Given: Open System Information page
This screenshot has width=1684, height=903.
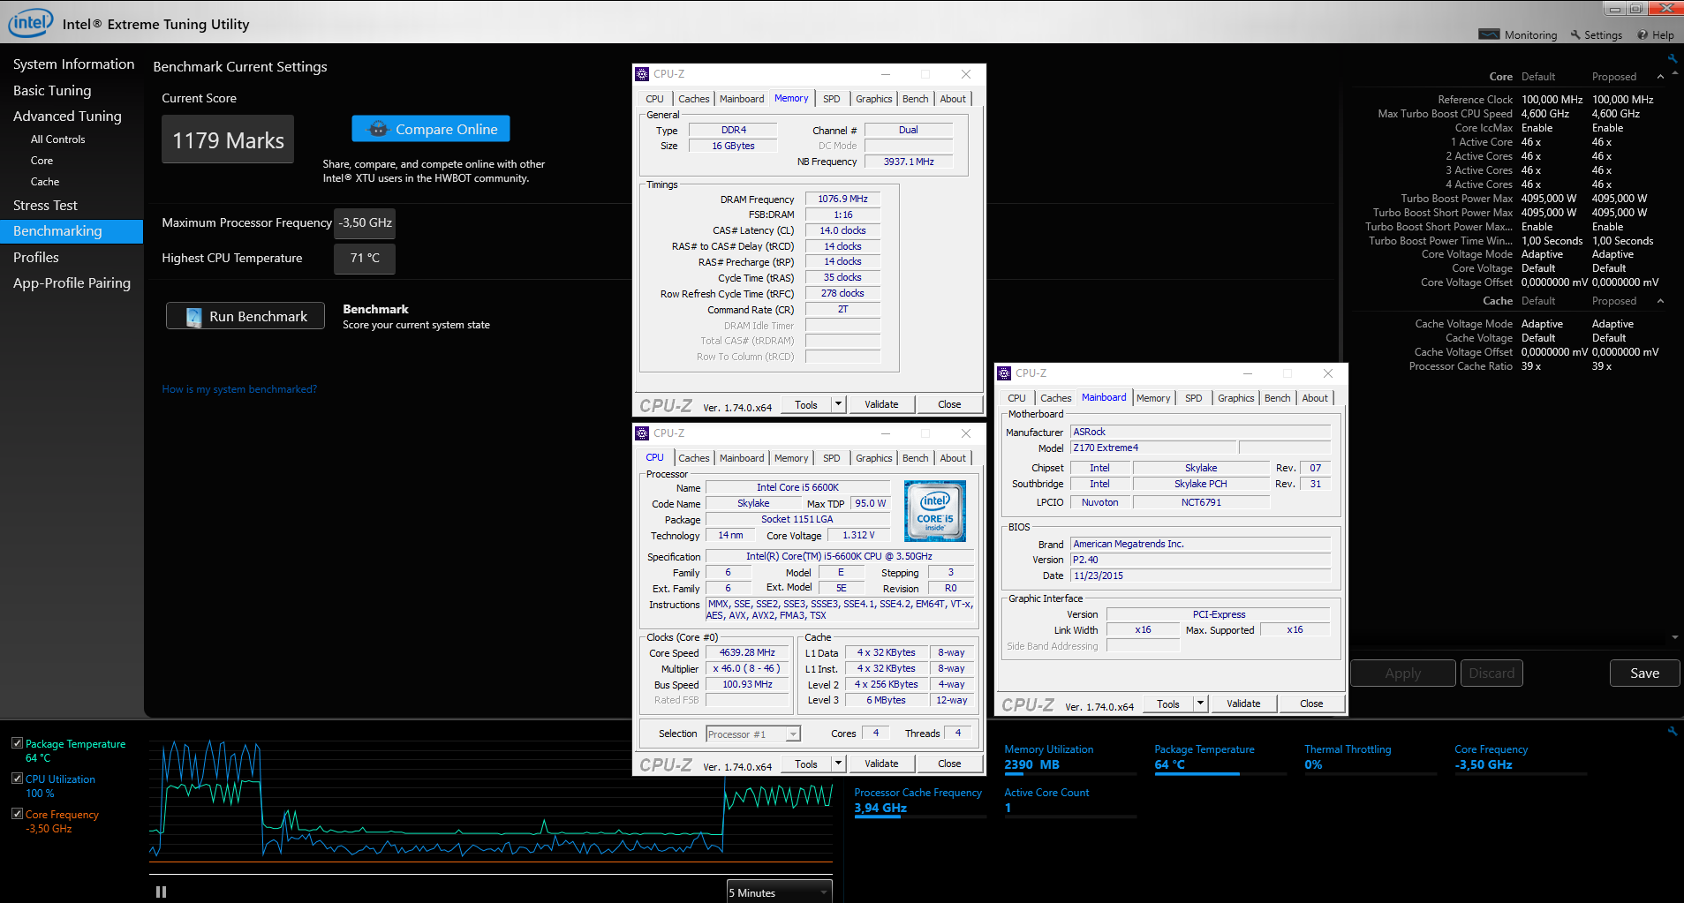Looking at the screenshot, I should (x=73, y=64).
